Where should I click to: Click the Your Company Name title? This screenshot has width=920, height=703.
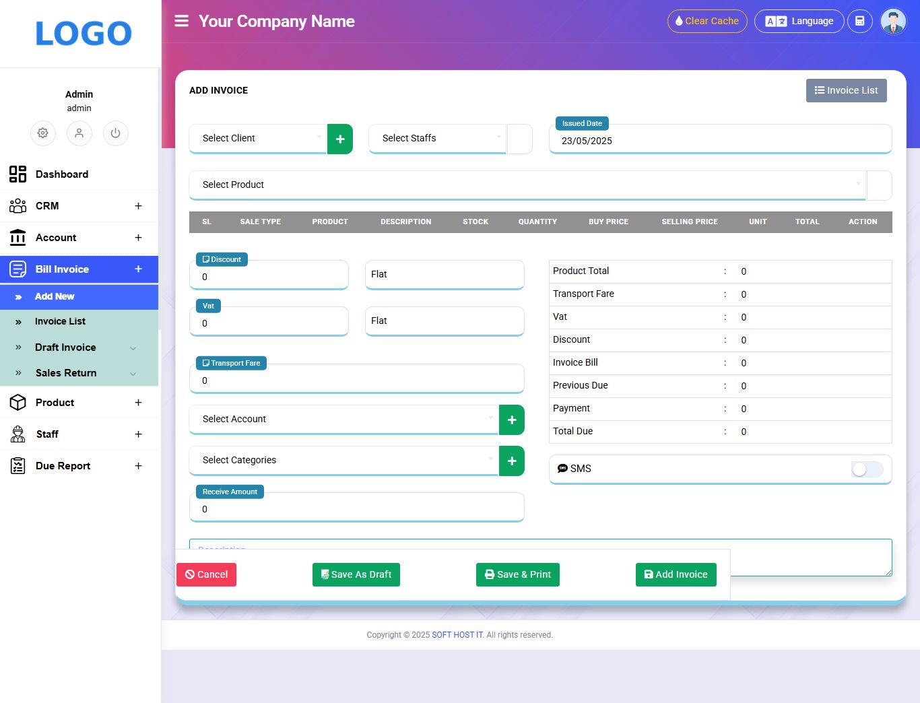[x=277, y=22]
